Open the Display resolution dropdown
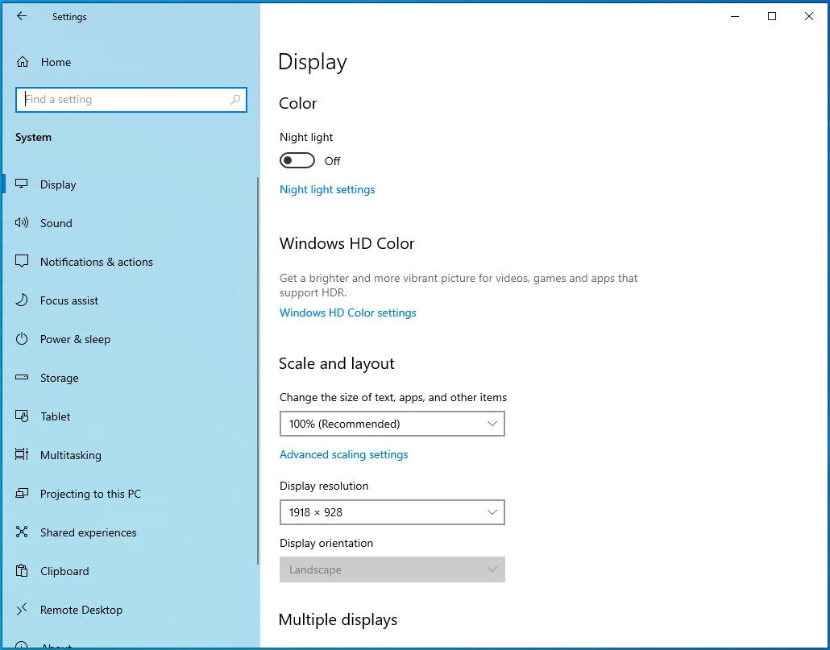This screenshot has width=830, height=650. pyautogui.click(x=392, y=512)
